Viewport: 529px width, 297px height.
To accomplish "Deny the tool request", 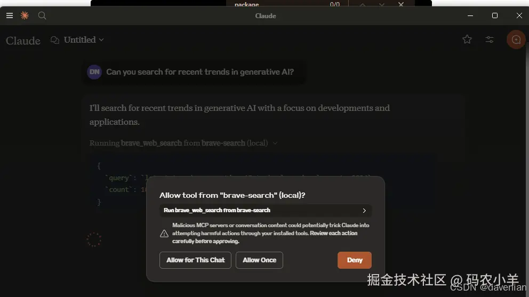I will (355, 260).
